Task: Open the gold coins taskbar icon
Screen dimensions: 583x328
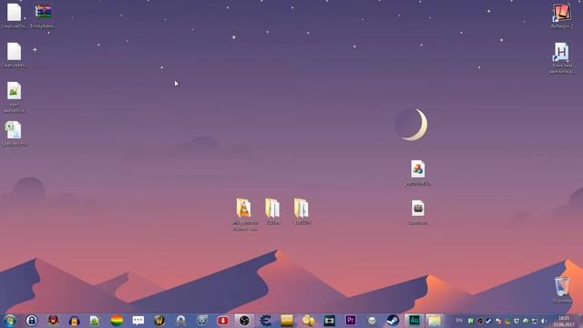Action: coord(308,321)
